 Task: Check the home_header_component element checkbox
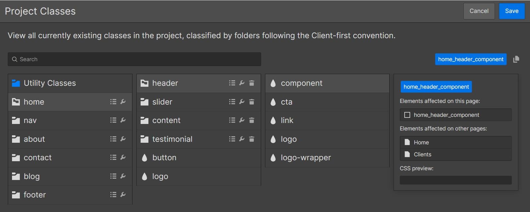coord(407,115)
